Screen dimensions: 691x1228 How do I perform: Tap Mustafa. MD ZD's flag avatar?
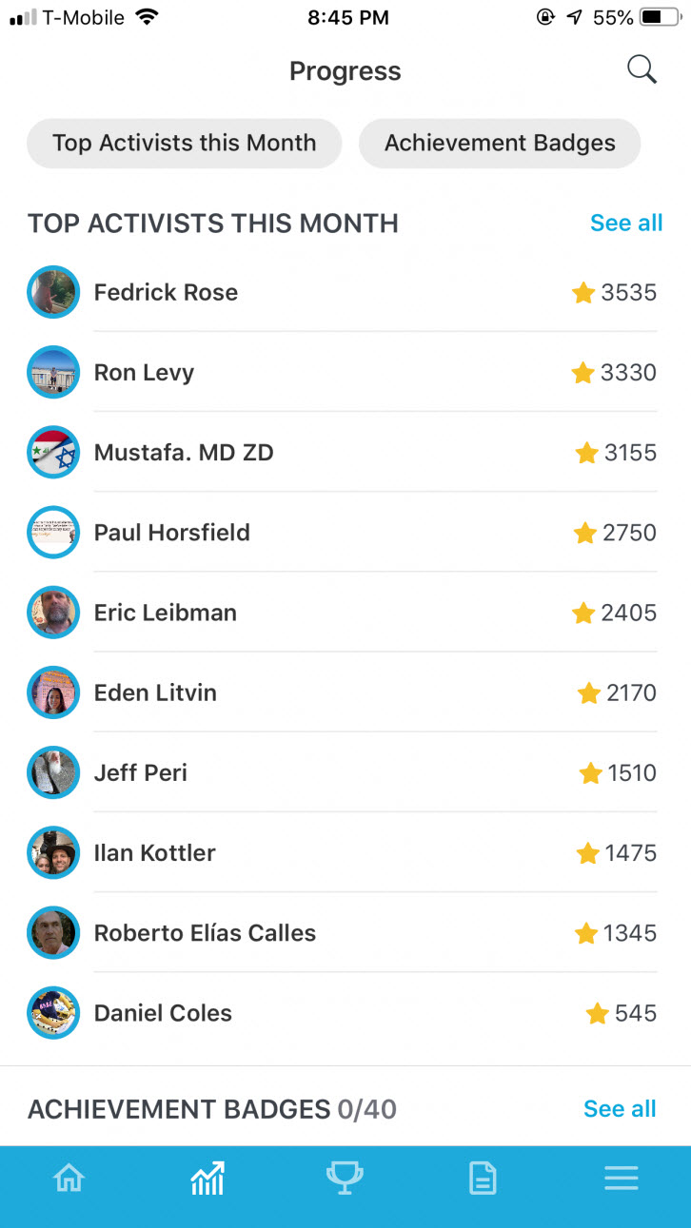(53, 452)
